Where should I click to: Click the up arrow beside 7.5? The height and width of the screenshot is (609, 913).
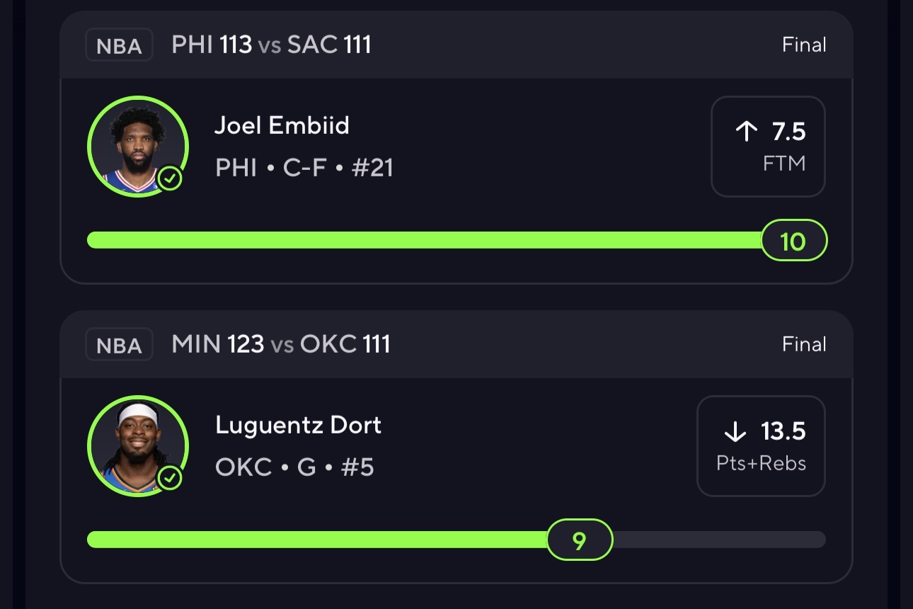pyautogui.click(x=747, y=131)
